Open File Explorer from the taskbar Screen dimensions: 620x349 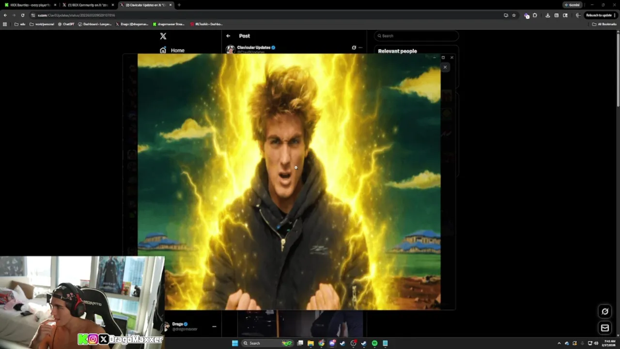click(310, 343)
